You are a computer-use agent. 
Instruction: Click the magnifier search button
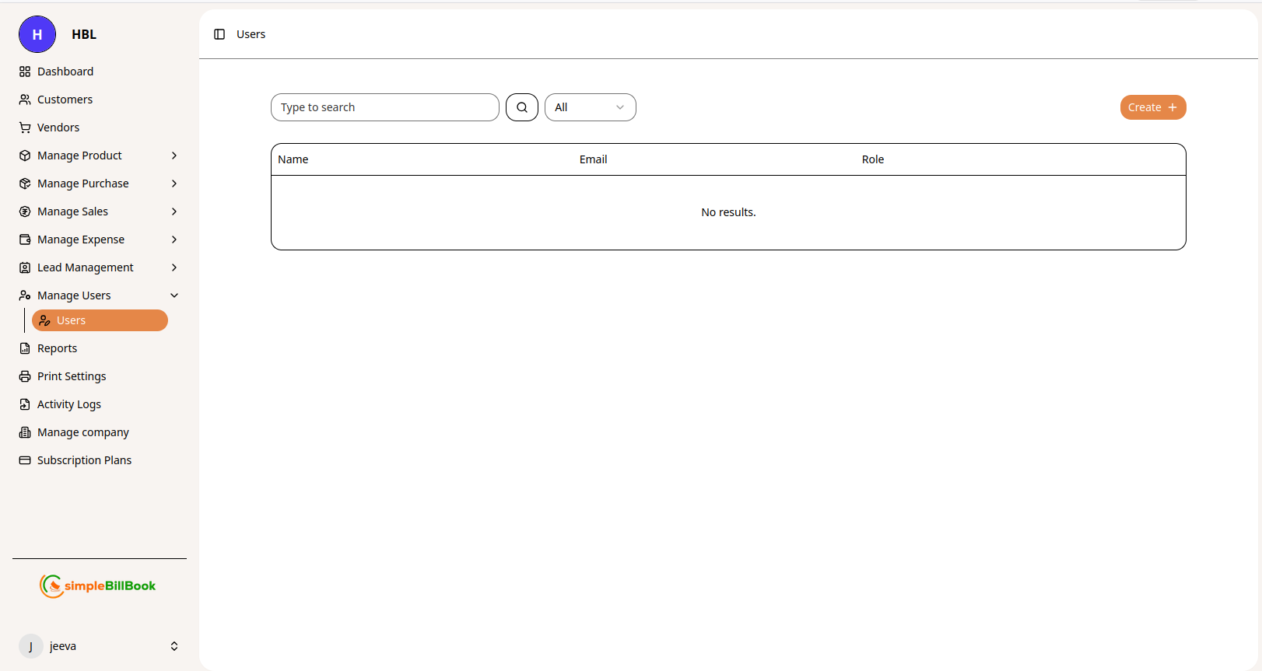pos(521,107)
